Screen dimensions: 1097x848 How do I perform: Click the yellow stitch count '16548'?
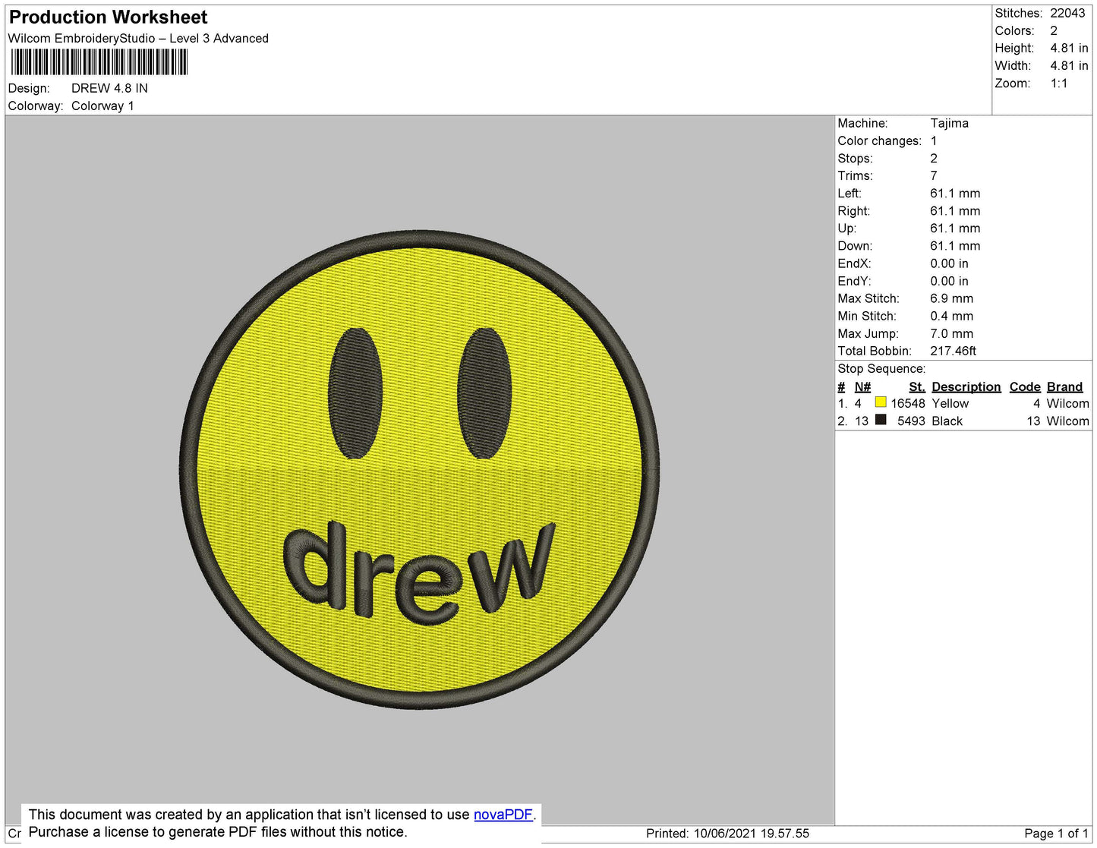click(908, 403)
